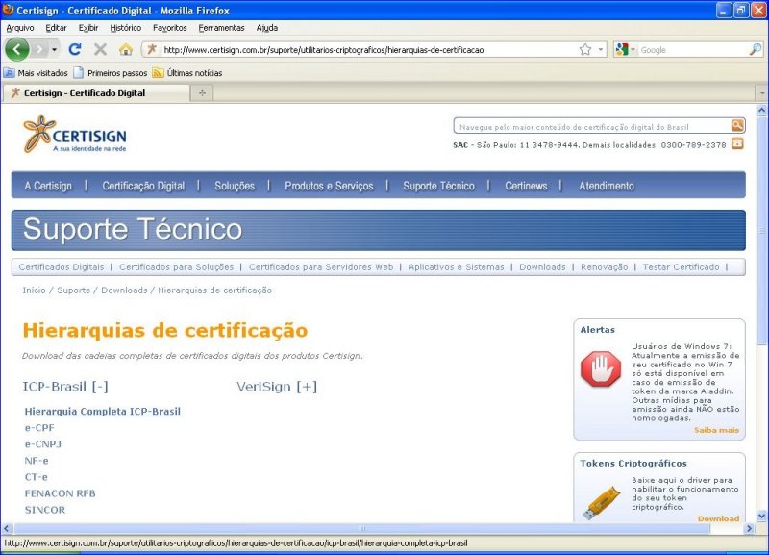769x555 pixels.
Task: Collapse the ICP-Brasil [-] section
Action: click(x=65, y=387)
